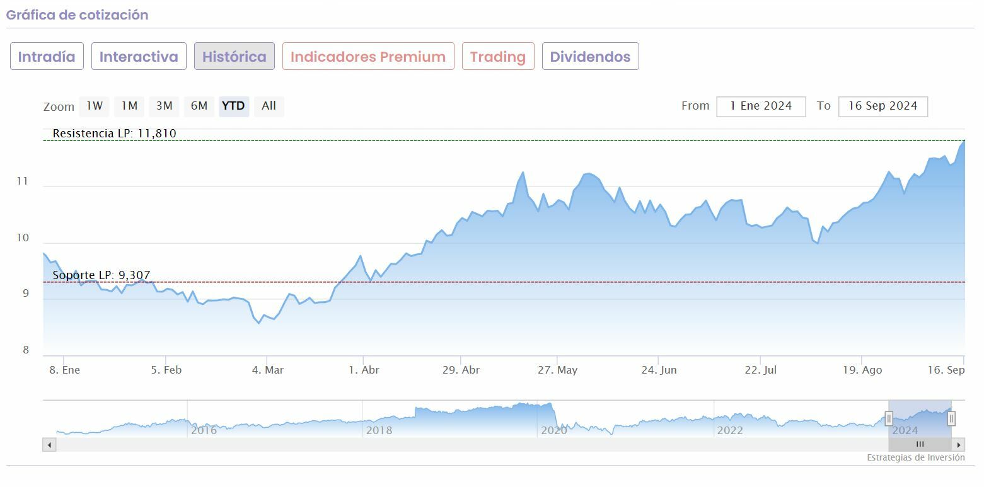Grab the navigator's right range handle

(951, 418)
